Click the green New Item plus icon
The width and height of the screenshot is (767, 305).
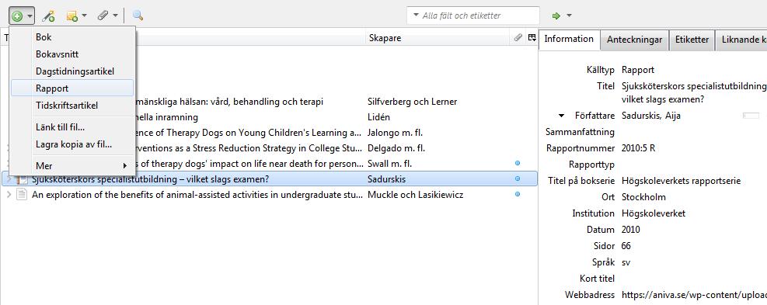pyautogui.click(x=16, y=16)
